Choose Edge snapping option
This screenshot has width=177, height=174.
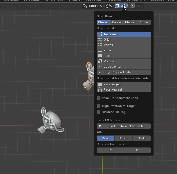click(x=124, y=50)
